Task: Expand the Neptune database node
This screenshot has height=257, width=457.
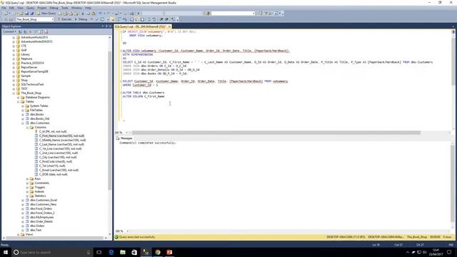Action: tap(14, 59)
